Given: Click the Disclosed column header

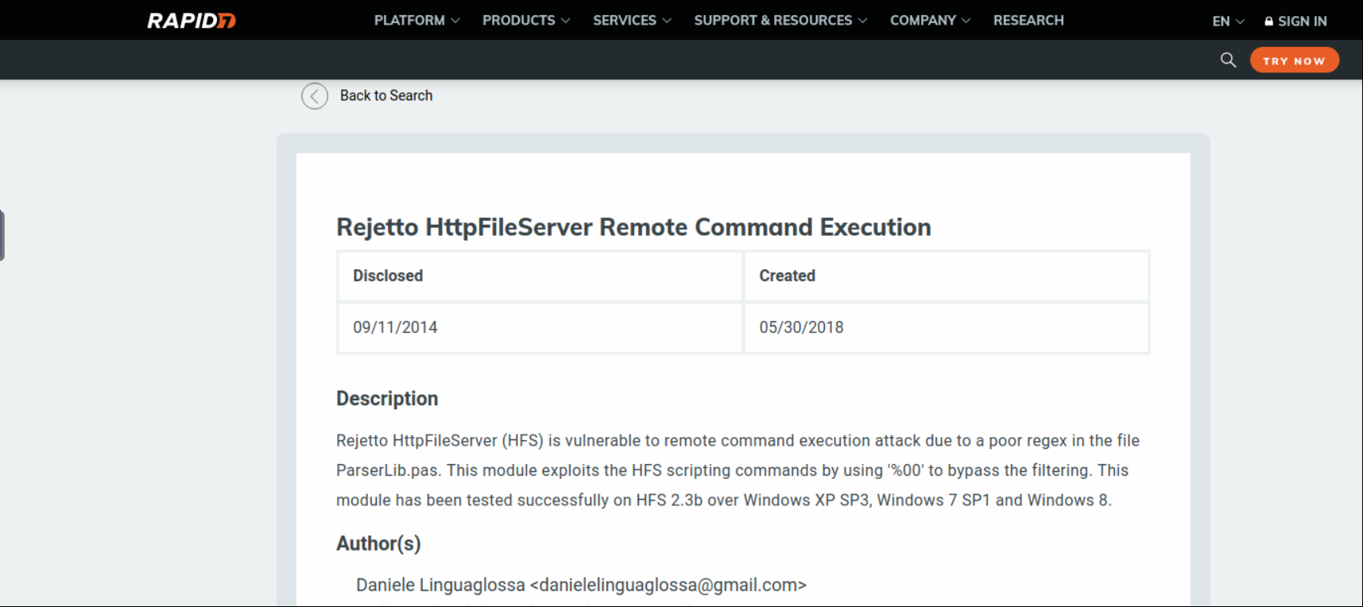Looking at the screenshot, I should [388, 276].
